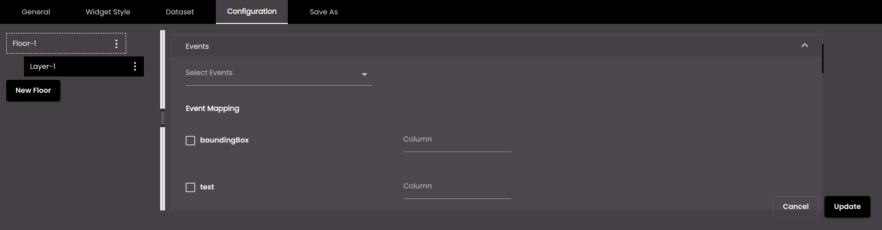Open the Save As tab

(x=324, y=12)
